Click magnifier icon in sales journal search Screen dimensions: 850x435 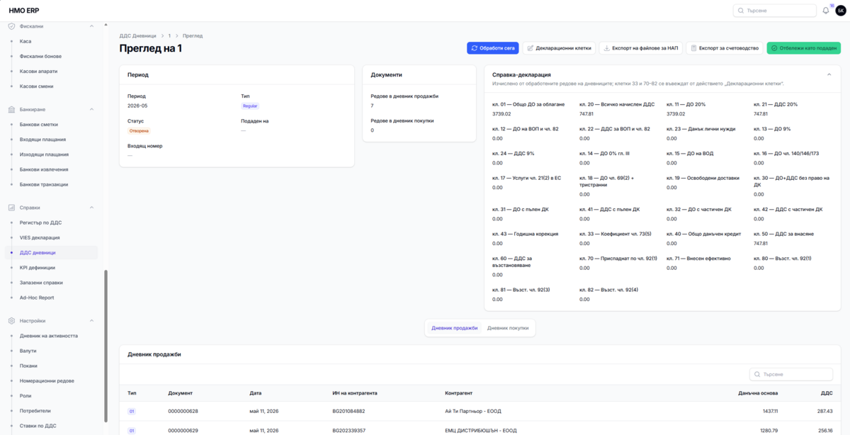pos(757,374)
